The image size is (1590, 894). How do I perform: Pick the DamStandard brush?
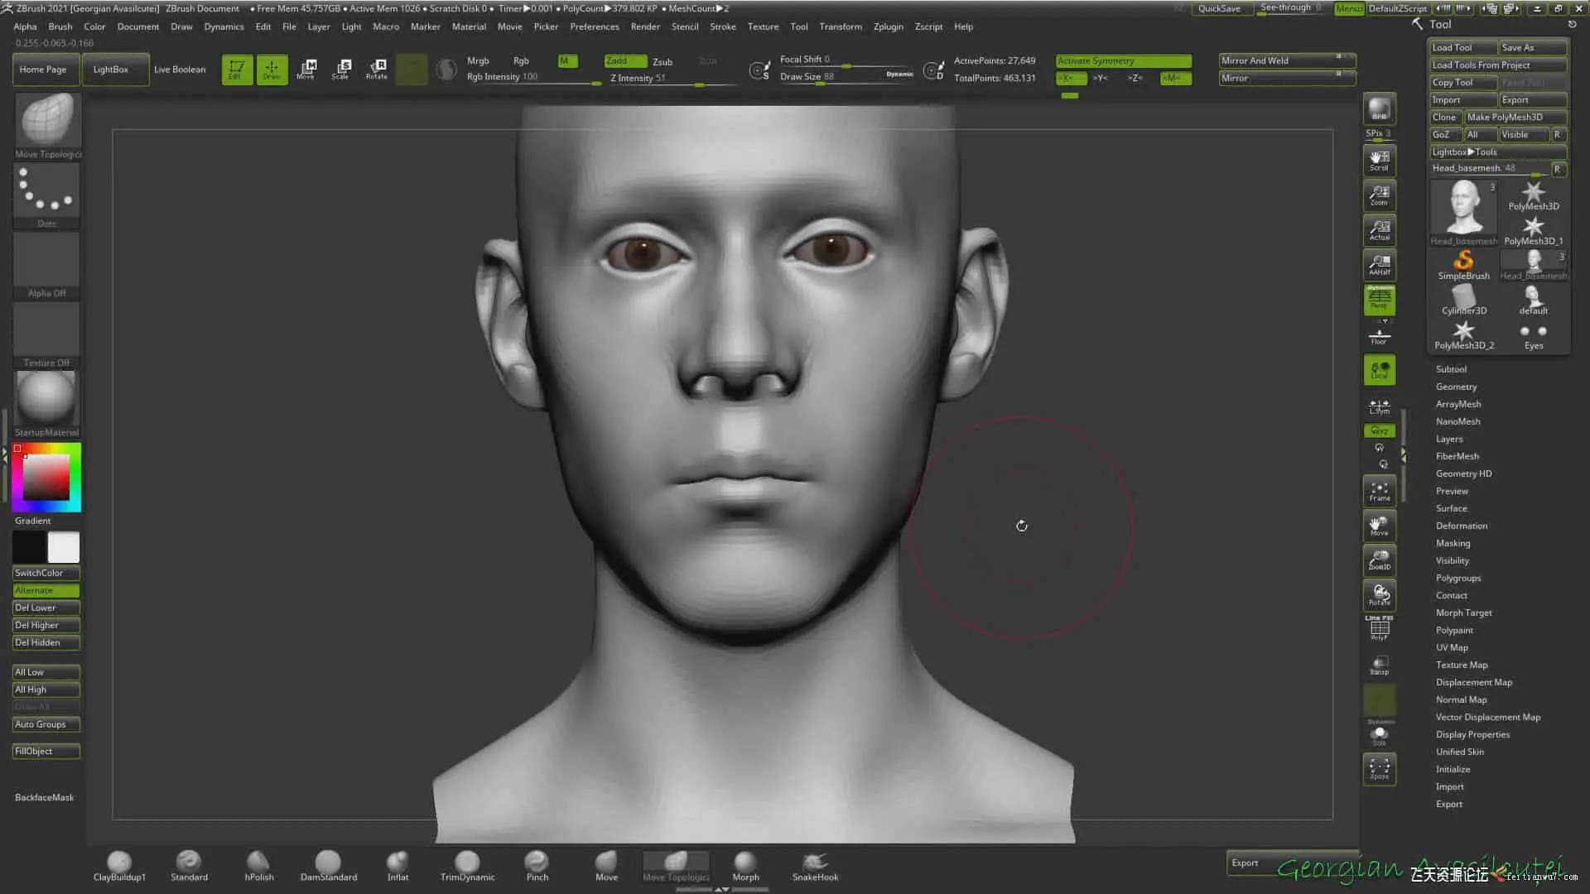point(328,865)
